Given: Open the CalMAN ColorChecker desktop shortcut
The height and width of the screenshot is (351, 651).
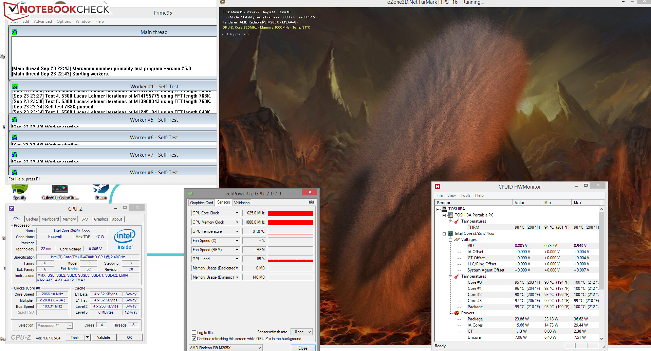Looking at the screenshot, I should click(60, 192).
